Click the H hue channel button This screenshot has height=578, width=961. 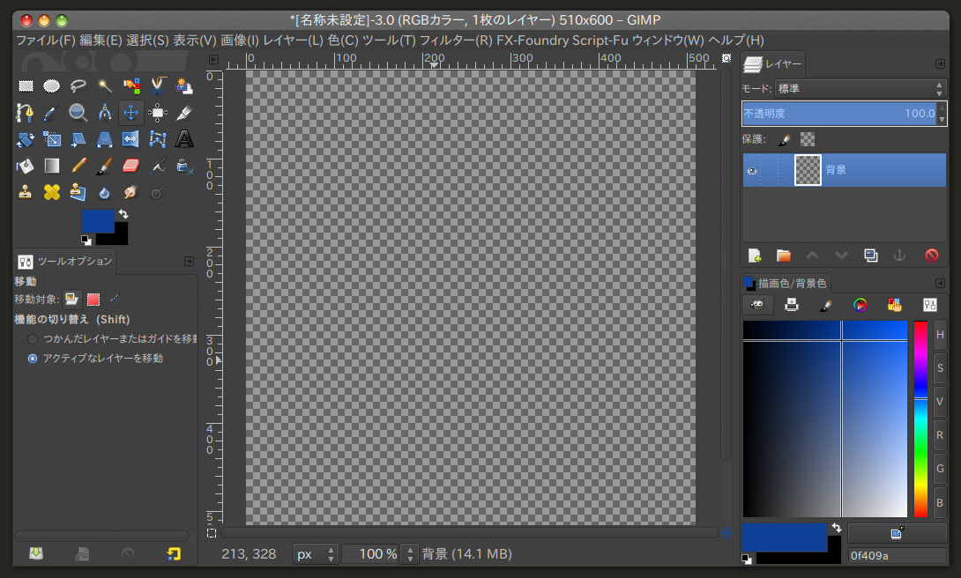click(x=940, y=335)
